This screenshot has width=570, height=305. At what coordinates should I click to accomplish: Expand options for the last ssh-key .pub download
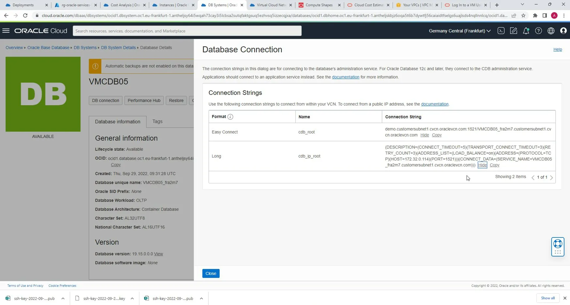(x=201, y=298)
